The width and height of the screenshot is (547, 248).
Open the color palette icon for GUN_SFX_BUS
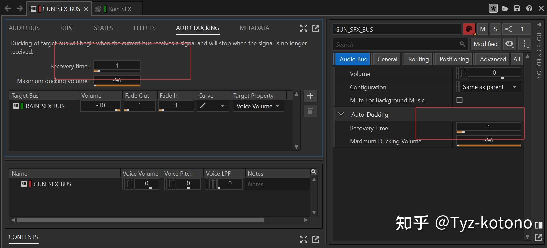coord(469,29)
